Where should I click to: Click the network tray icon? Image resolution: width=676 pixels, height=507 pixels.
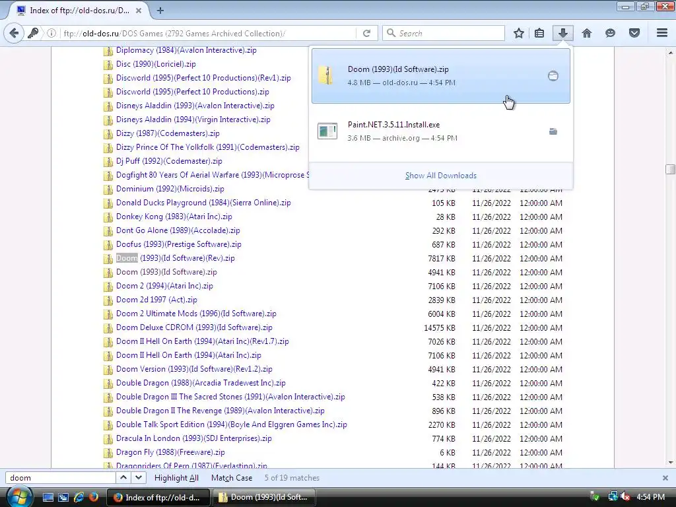[x=613, y=496]
